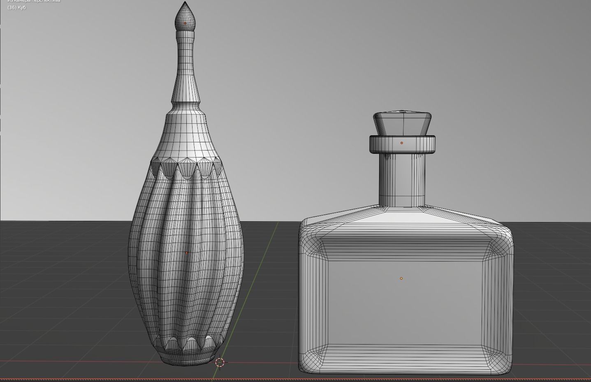This screenshot has height=382, width=591.
Task: Click the cylindrical neck of the square flask
Action: pos(402,180)
